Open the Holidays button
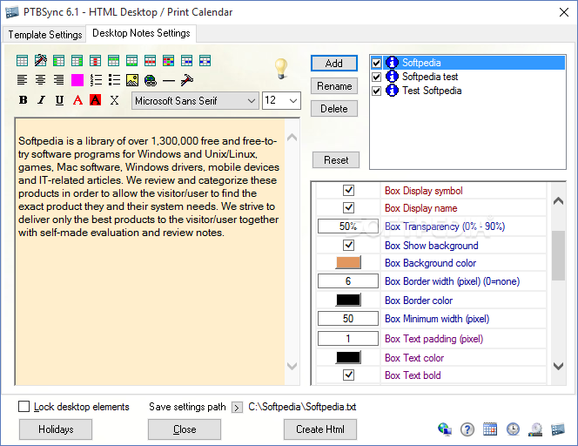This screenshot has width=578, height=446. 56,429
